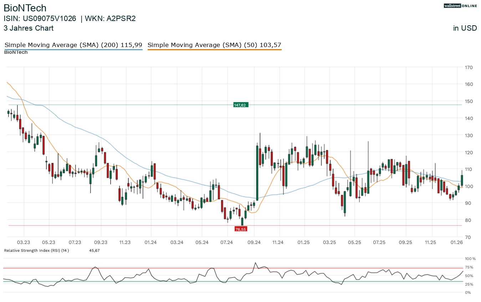Screen dimensions: 481x302
Task: Click the 25 % RSI axis label
Action: [x=469, y=284]
